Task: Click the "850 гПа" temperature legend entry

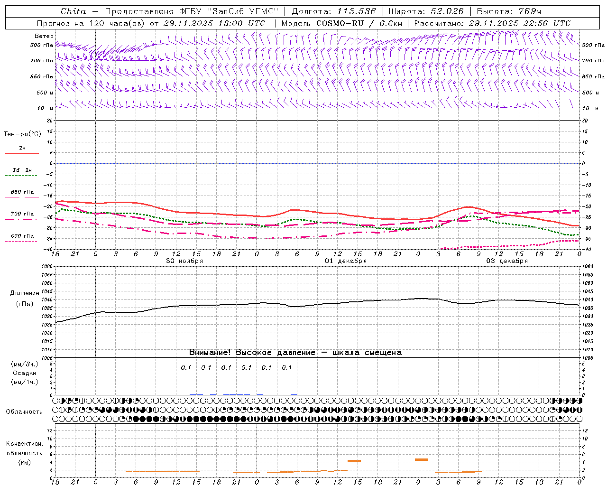Action: (x=22, y=192)
